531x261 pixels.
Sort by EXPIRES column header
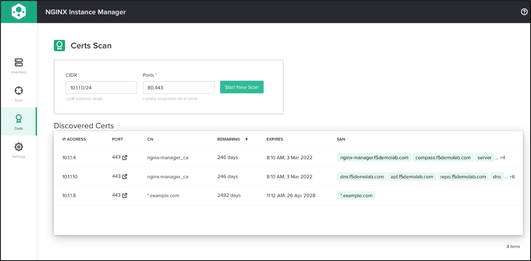[275, 139]
